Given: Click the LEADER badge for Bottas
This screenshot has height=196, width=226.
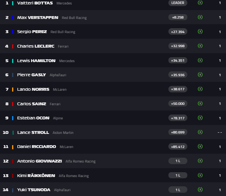Looking at the screenshot, I should 178,3.
